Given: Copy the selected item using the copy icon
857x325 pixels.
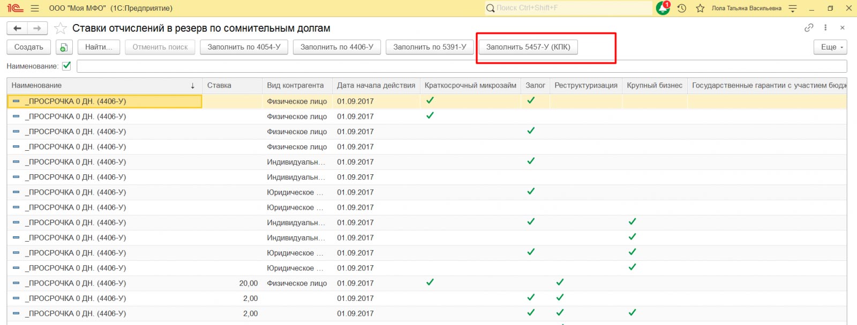Looking at the screenshot, I should click(64, 47).
